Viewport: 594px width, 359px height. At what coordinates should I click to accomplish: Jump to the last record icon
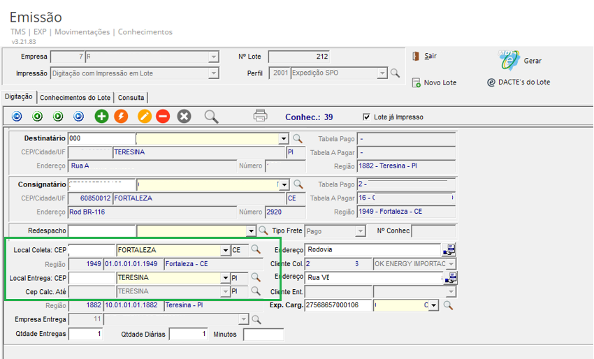(79, 117)
